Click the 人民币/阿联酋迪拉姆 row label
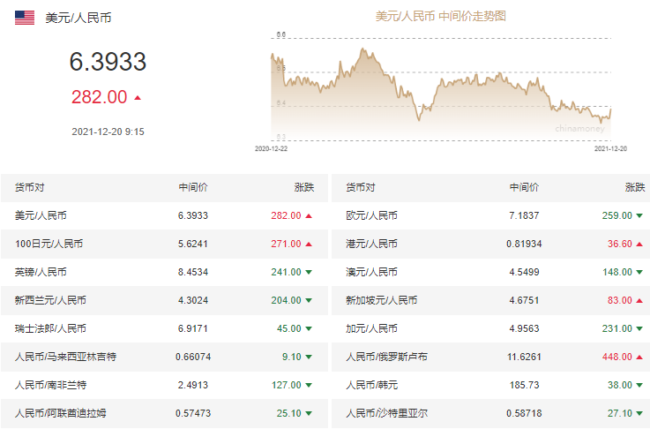The height and width of the screenshot is (429, 650). 61,413
